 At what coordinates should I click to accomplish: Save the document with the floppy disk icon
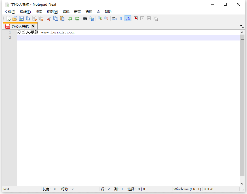point(21,18)
